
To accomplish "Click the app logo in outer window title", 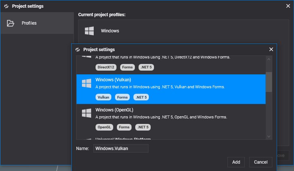I will (6, 6).
